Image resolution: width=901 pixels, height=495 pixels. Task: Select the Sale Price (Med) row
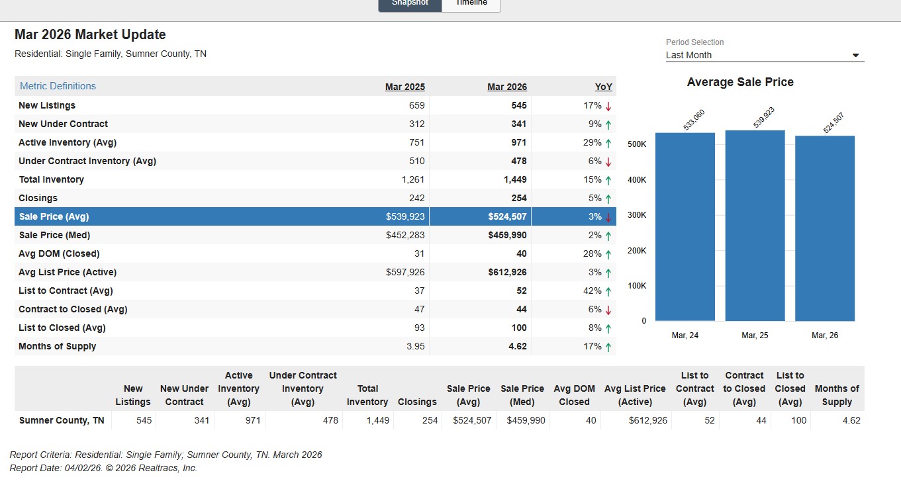tap(54, 235)
